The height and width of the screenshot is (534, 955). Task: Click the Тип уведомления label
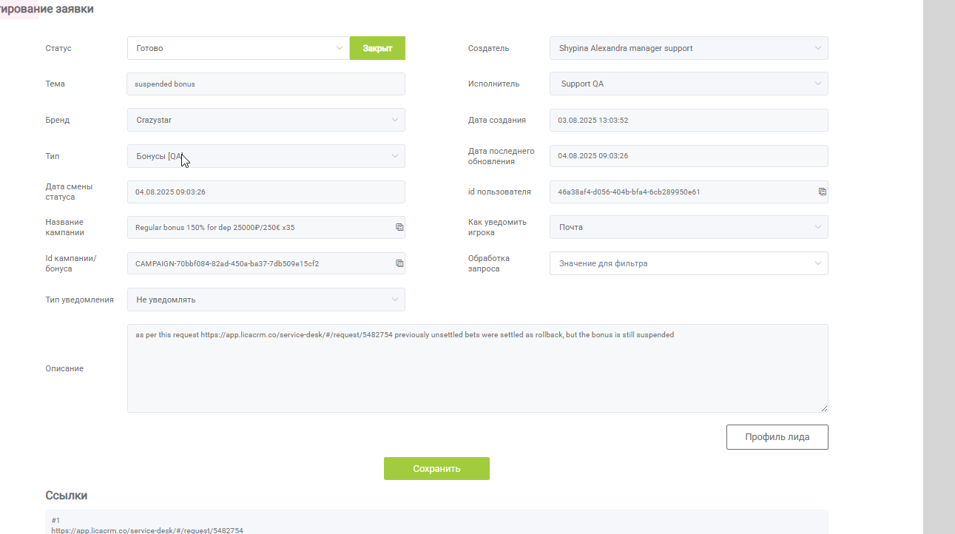pyautogui.click(x=79, y=300)
